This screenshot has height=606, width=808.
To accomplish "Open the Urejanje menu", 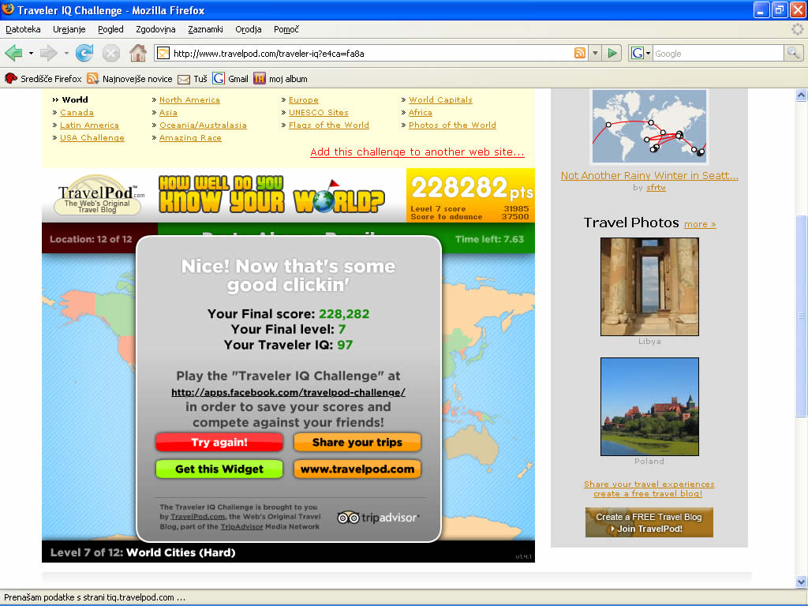I will [69, 29].
